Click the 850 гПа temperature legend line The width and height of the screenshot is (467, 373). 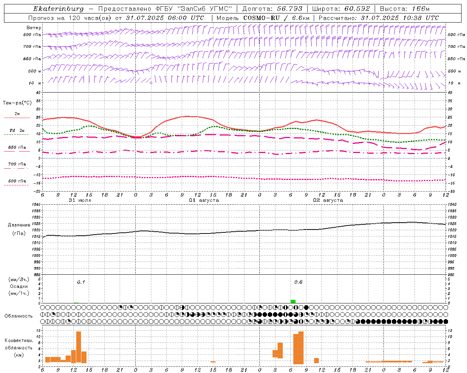tap(16, 151)
